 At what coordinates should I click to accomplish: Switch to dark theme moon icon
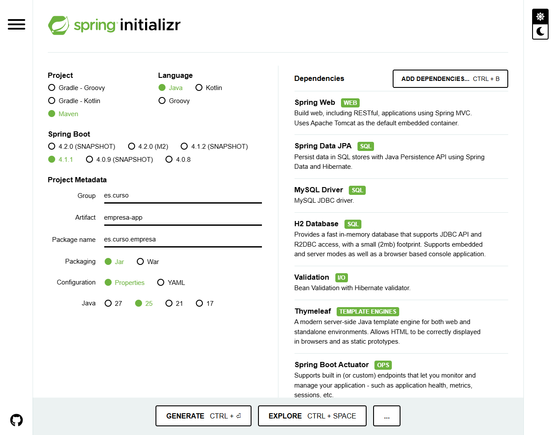pos(540,31)
